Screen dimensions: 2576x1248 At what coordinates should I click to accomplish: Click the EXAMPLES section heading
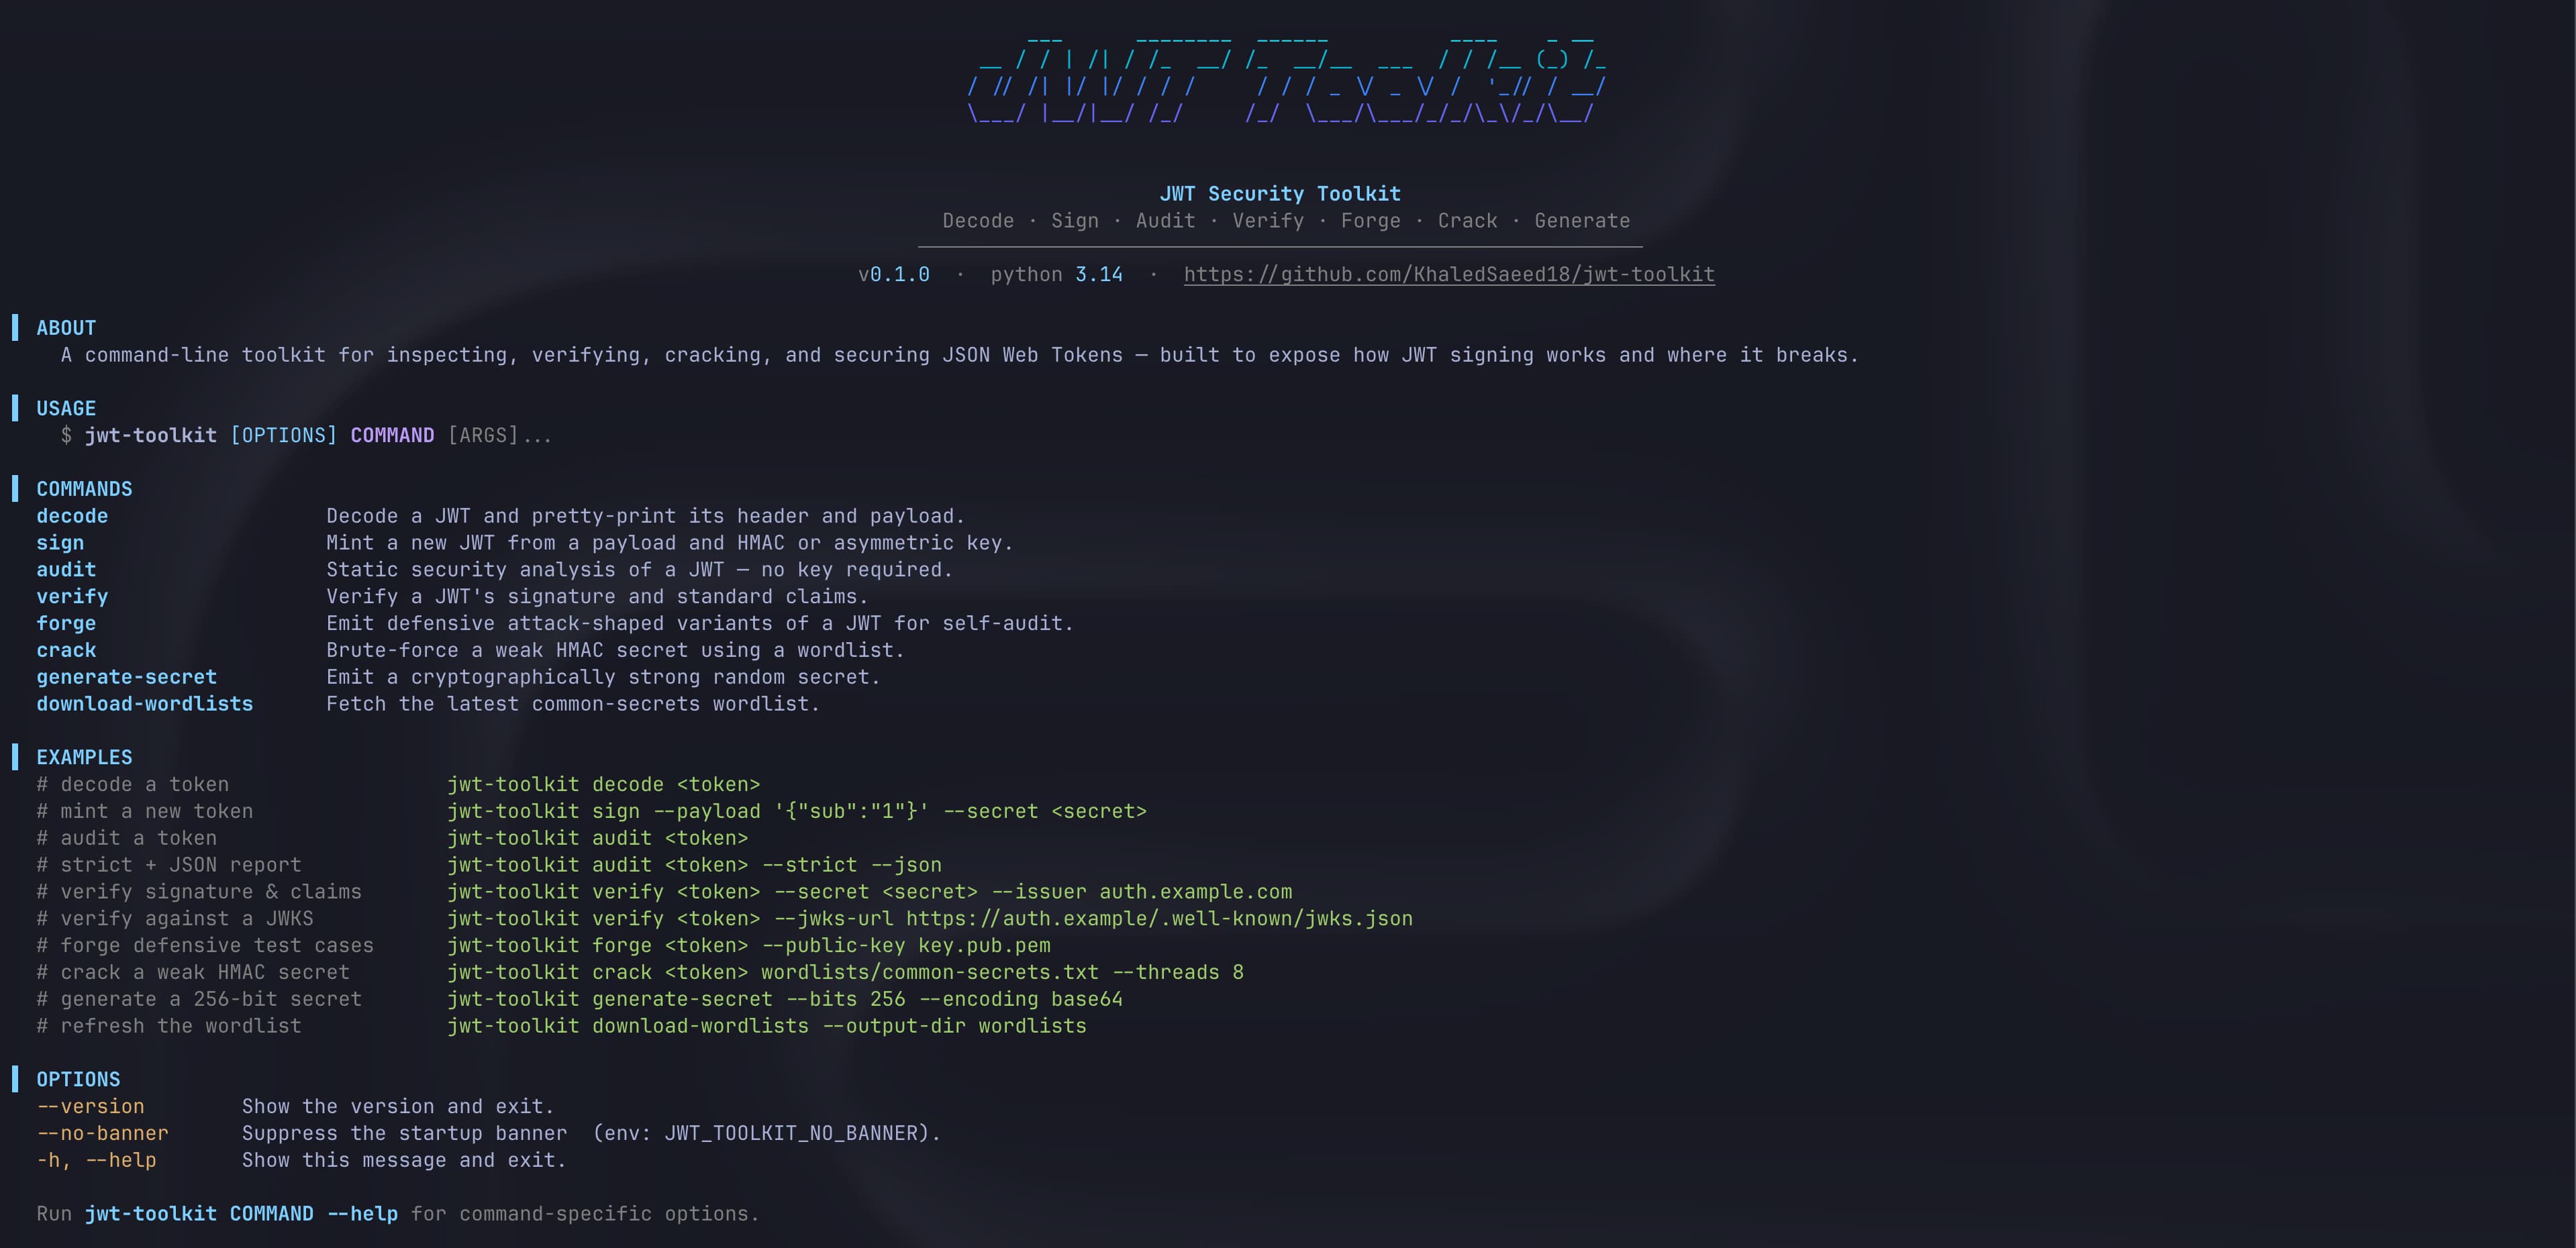84,757
